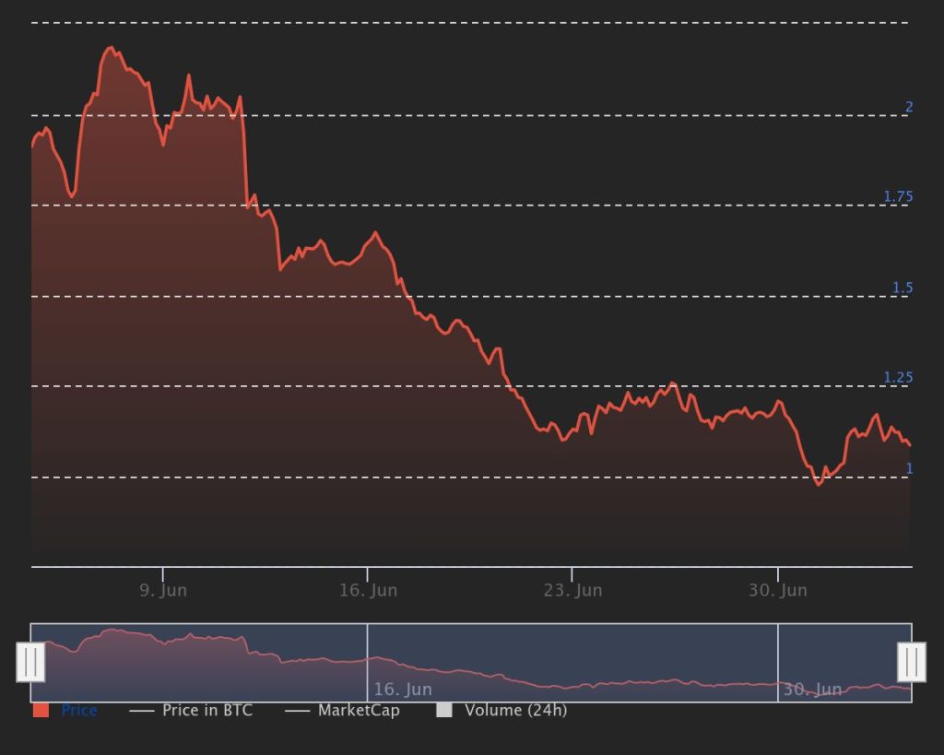Click the line symbol before MarketCap
Screen dimensions: 944x755
pos(297,711)
